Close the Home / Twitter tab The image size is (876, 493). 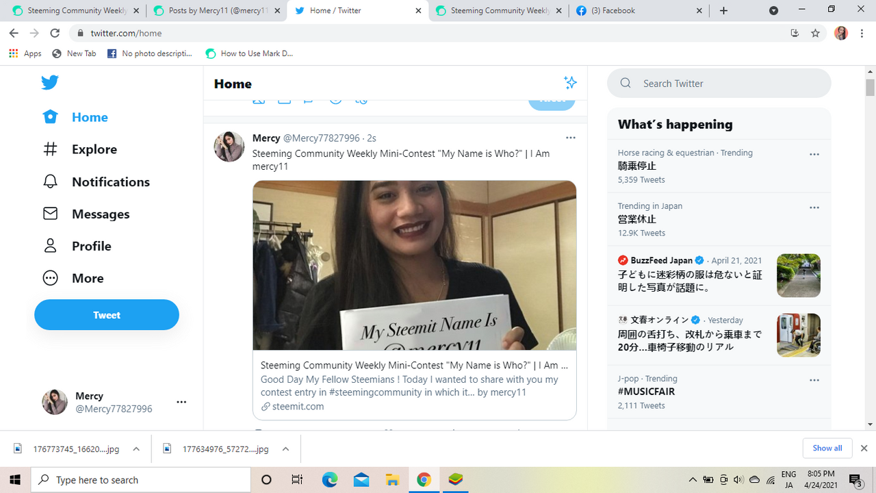point(417,10)
